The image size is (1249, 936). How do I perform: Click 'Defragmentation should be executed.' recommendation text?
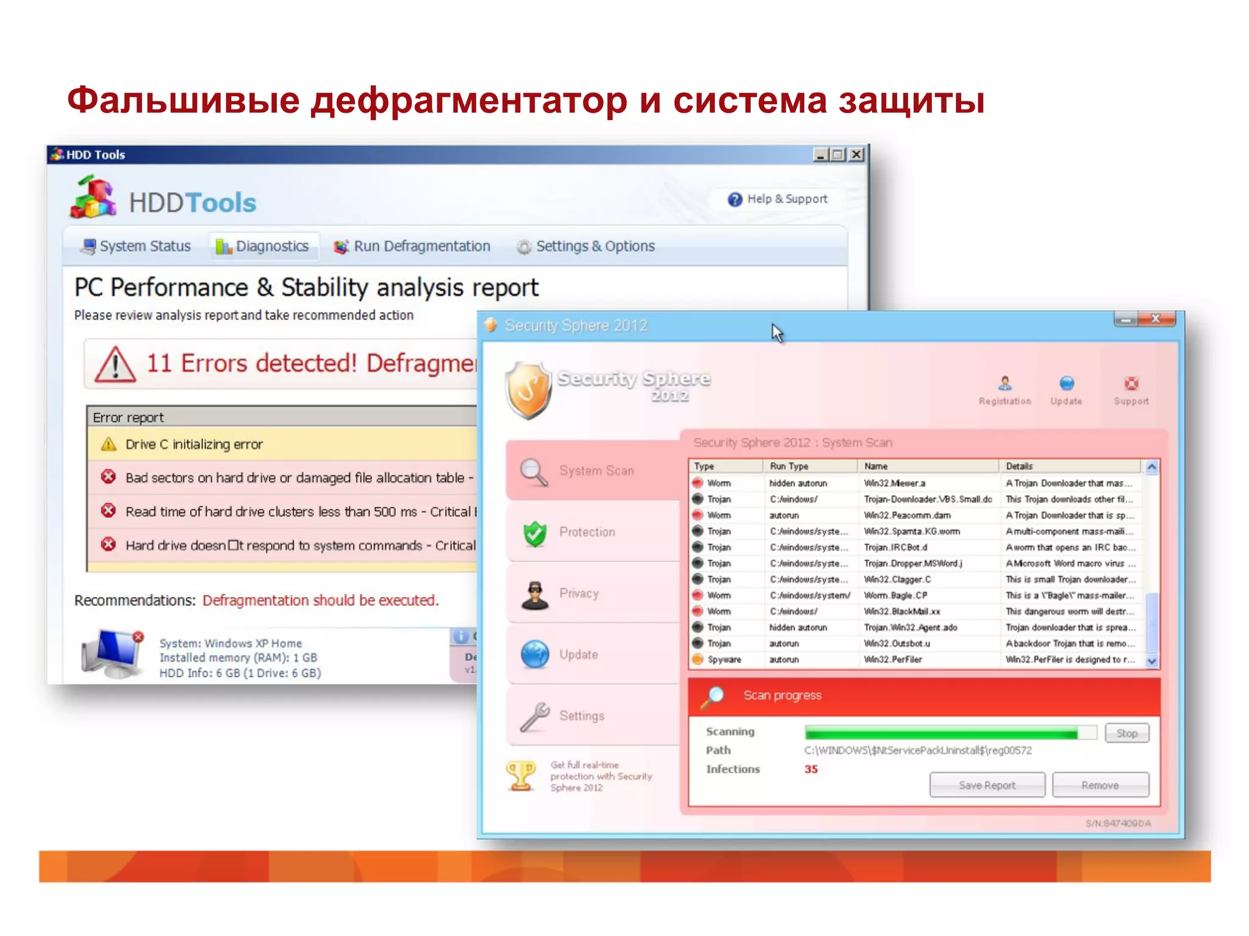(x=320, y=600)
